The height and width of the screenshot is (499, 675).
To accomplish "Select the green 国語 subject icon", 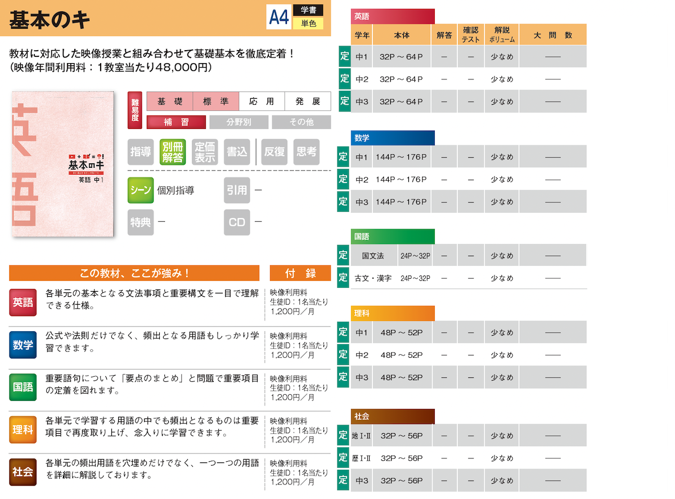I will point(22,387).
